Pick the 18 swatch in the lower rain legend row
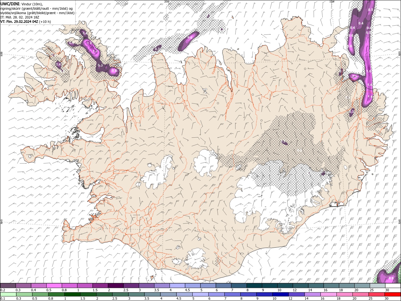The height and width of the screenshot is (301, 401). [345, 294]
